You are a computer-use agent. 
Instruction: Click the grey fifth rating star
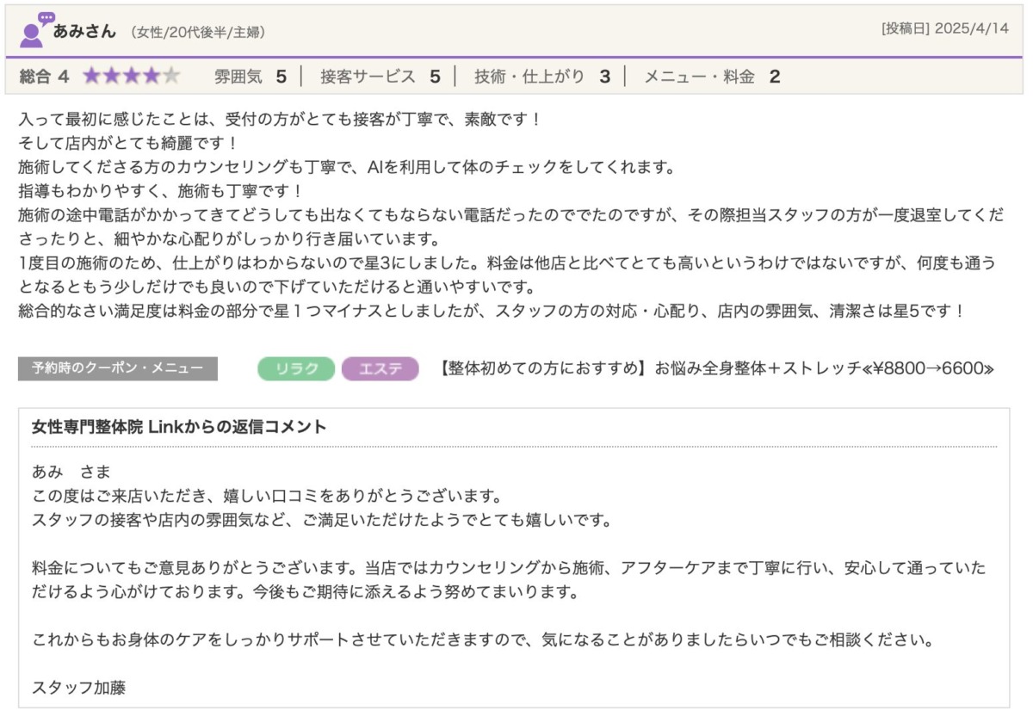coord(172,77)
